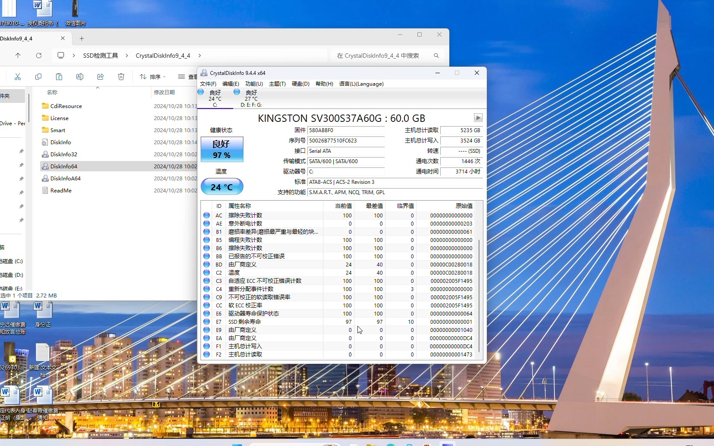Click the Up arrow in Explorer navigation
The image size is (714, 446).
click(x=18, y=56)
